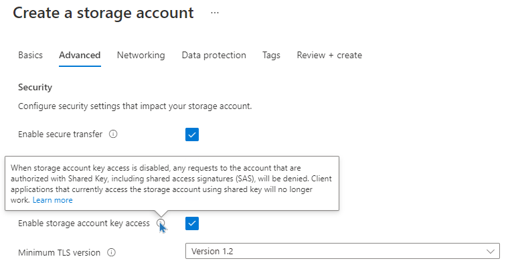Click the Enable secure transfer label text
The height and width of the screenshot is (273, 512).
(x=60, y=134)
